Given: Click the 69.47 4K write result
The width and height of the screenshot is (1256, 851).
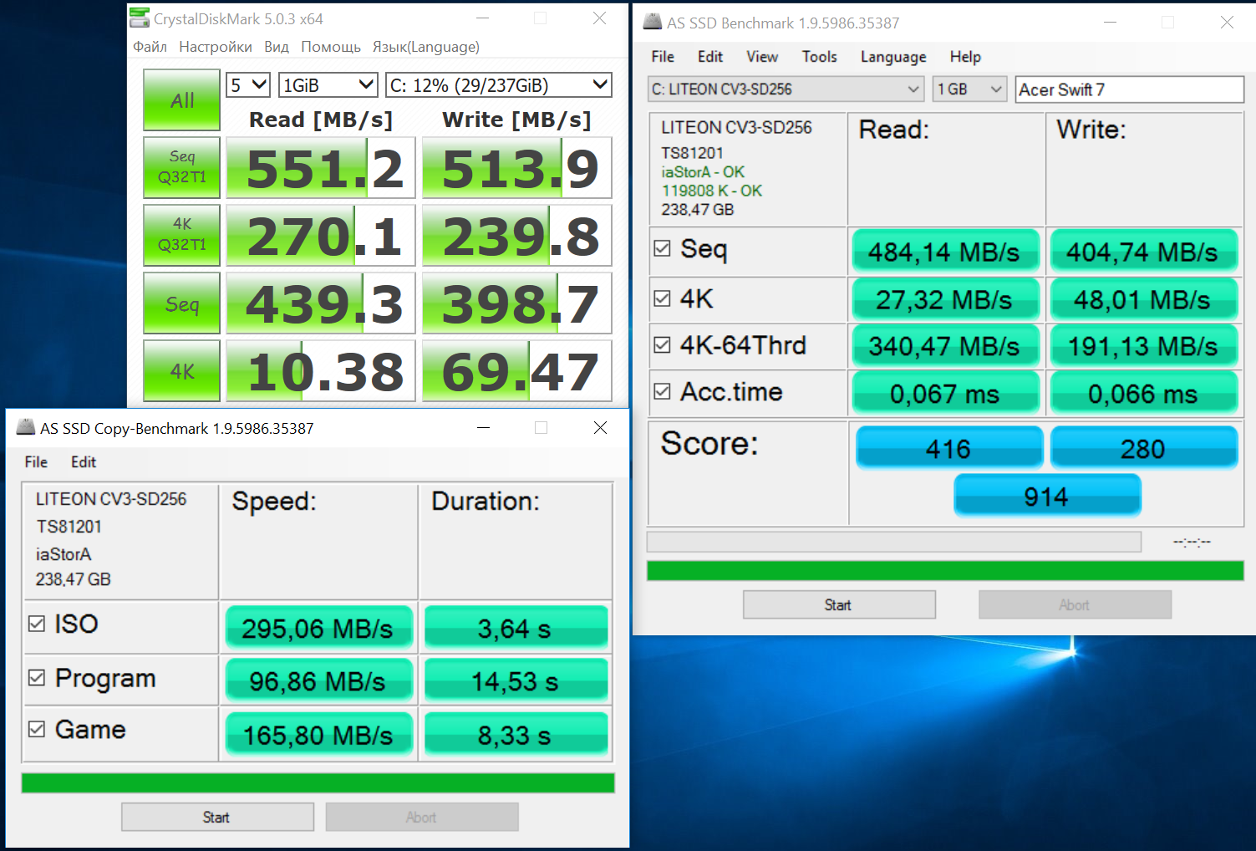Looking at the screenshot, I should (x=517, y=371).
